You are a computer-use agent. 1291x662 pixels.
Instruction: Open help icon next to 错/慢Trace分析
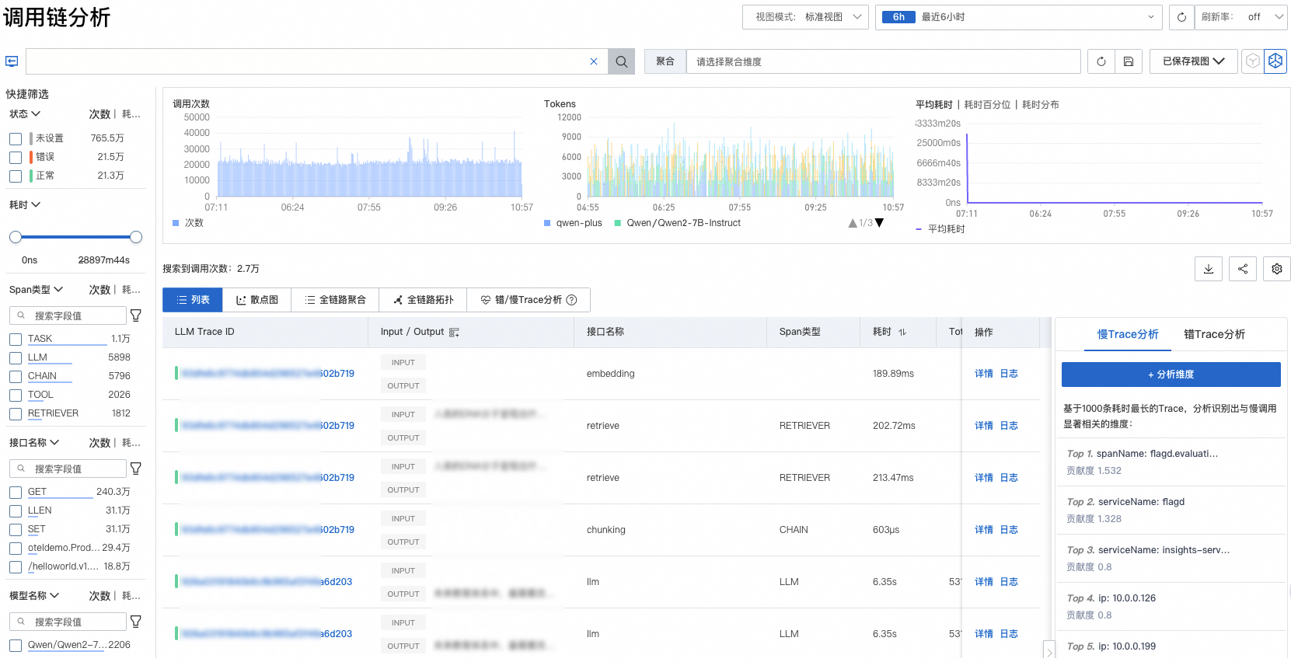click(x=572, y=300)
